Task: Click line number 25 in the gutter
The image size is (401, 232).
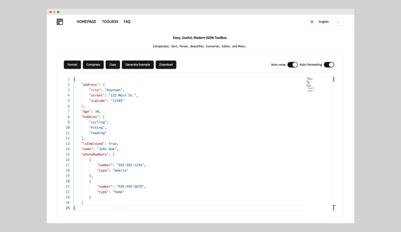Action: pos(68,208)
